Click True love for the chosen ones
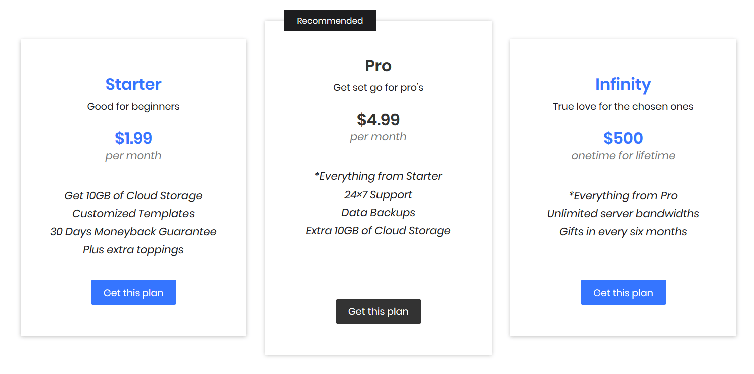The image size is (754, 374). click(623, 106)
